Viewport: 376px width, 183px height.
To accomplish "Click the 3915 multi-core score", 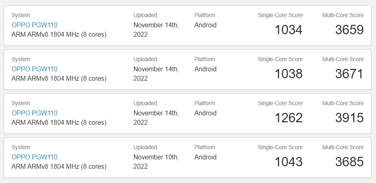I will [x=350, y=118].
